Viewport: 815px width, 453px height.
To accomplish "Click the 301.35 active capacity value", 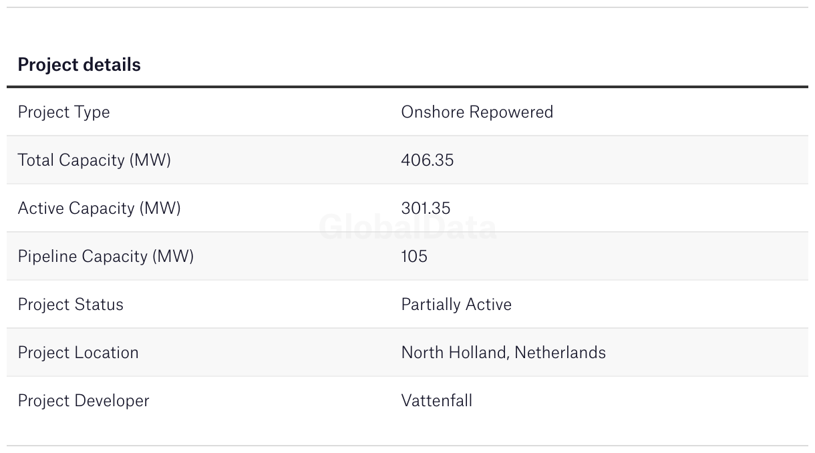I will tap(426, 208).
